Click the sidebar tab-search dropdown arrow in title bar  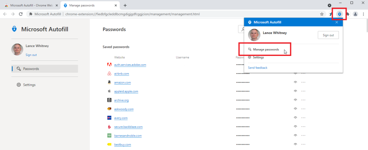(330, 5)
